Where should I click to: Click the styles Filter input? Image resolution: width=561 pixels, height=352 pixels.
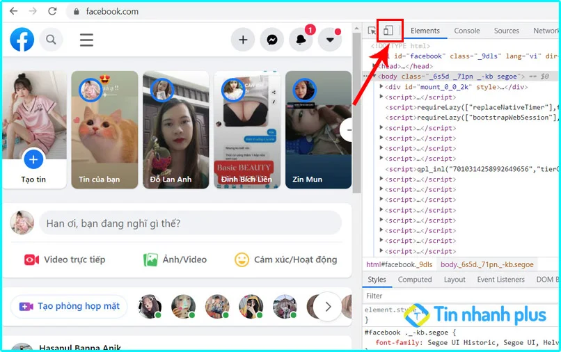point(461,296)
